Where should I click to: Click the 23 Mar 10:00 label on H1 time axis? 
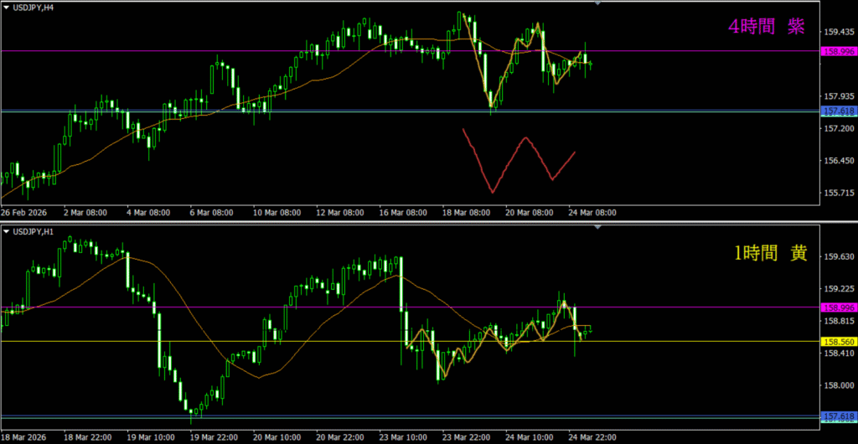[x=402, y=436]
